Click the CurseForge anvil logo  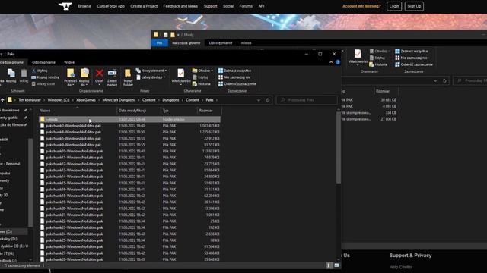click(x=65, y=6)
